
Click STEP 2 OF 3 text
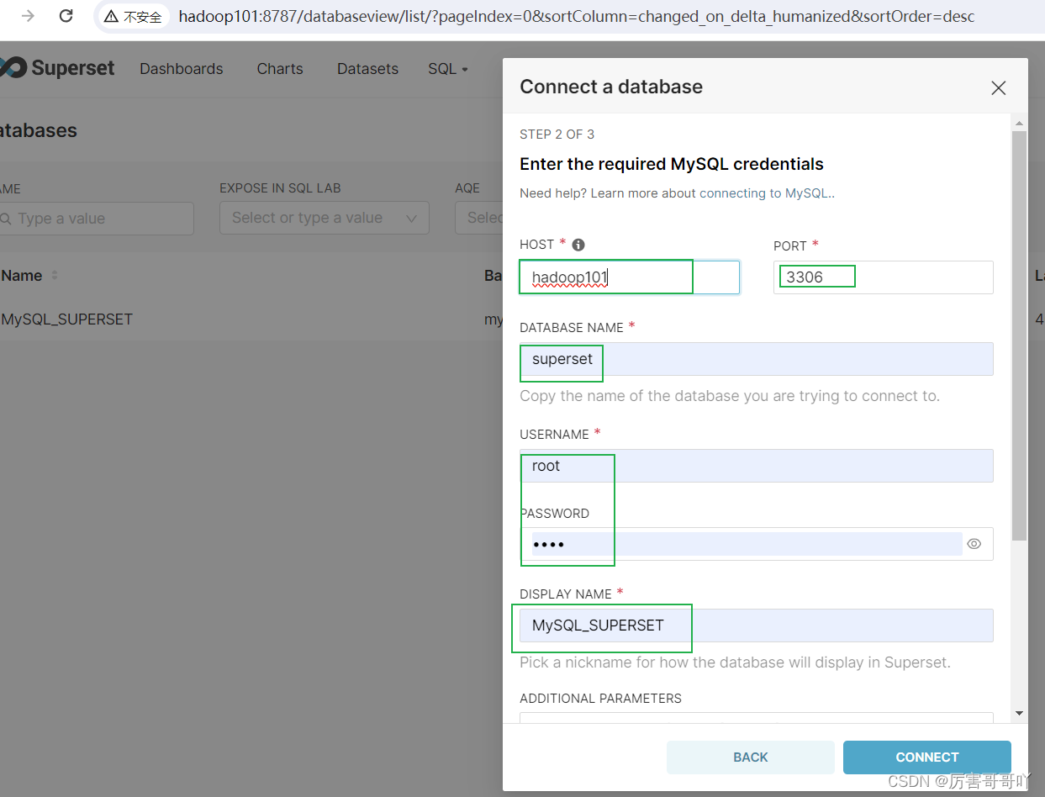click(557, 135)
